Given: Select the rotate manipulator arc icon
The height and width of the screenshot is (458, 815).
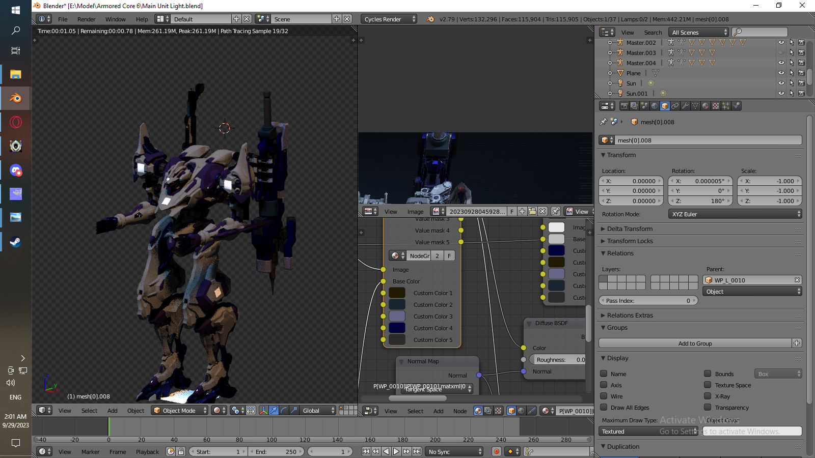Looking at the screenshot, I should pos(284,410).
